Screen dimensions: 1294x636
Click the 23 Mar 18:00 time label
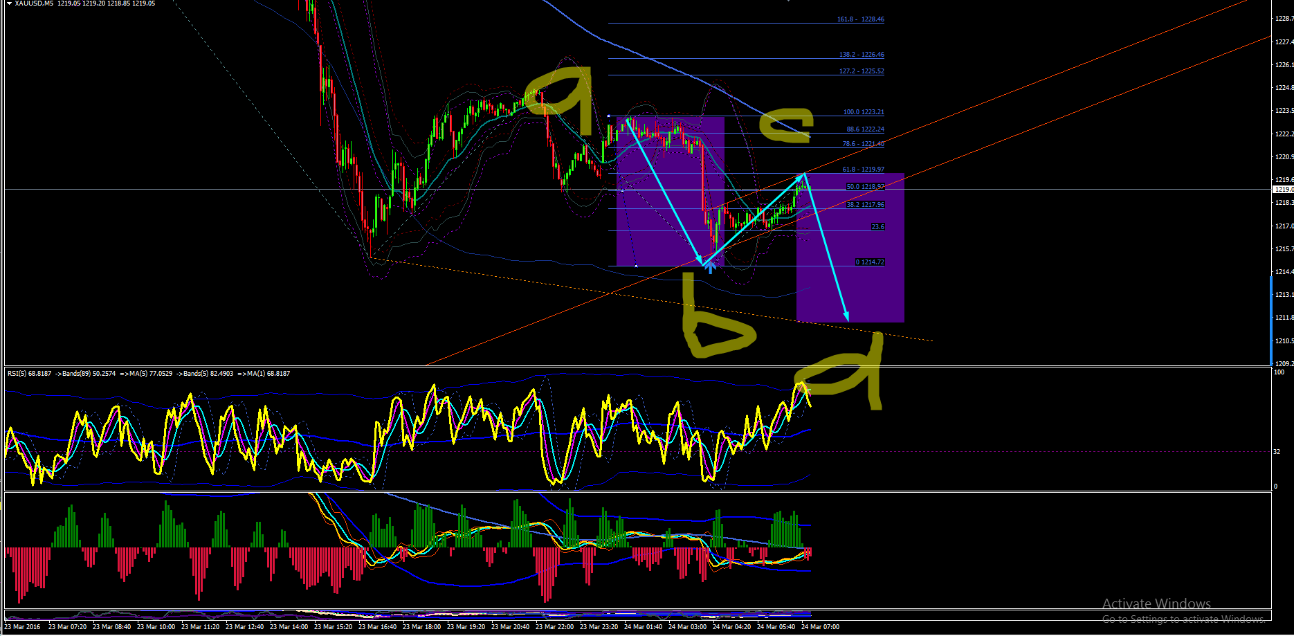[421, 627]
